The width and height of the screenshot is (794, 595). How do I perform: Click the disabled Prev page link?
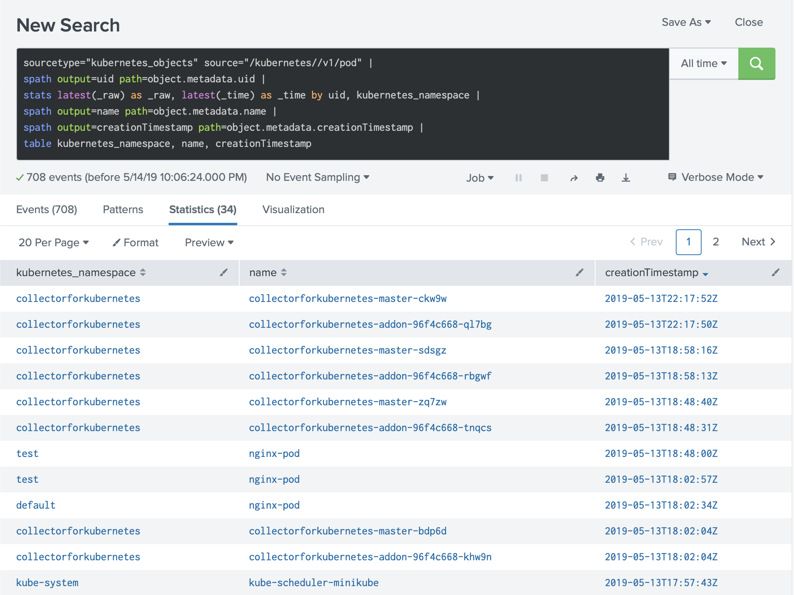pyautogui.click(x=646, y=242)
